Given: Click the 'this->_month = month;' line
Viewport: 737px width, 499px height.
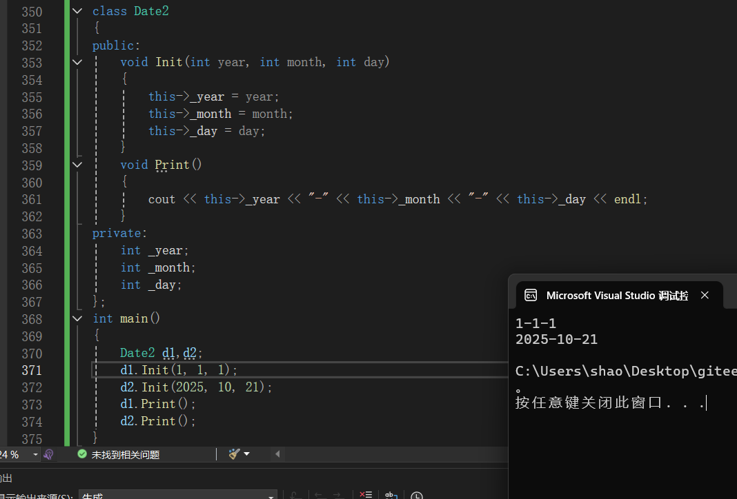Looking at the screenshot, I should [221, 114].
